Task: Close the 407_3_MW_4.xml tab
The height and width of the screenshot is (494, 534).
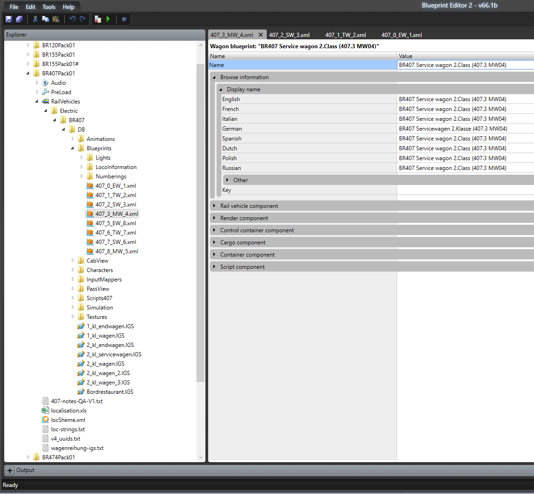Action: 261,35
